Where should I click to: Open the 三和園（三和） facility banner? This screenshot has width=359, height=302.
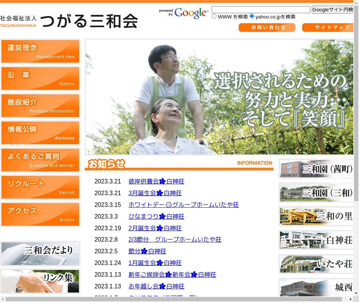(316, 193)
